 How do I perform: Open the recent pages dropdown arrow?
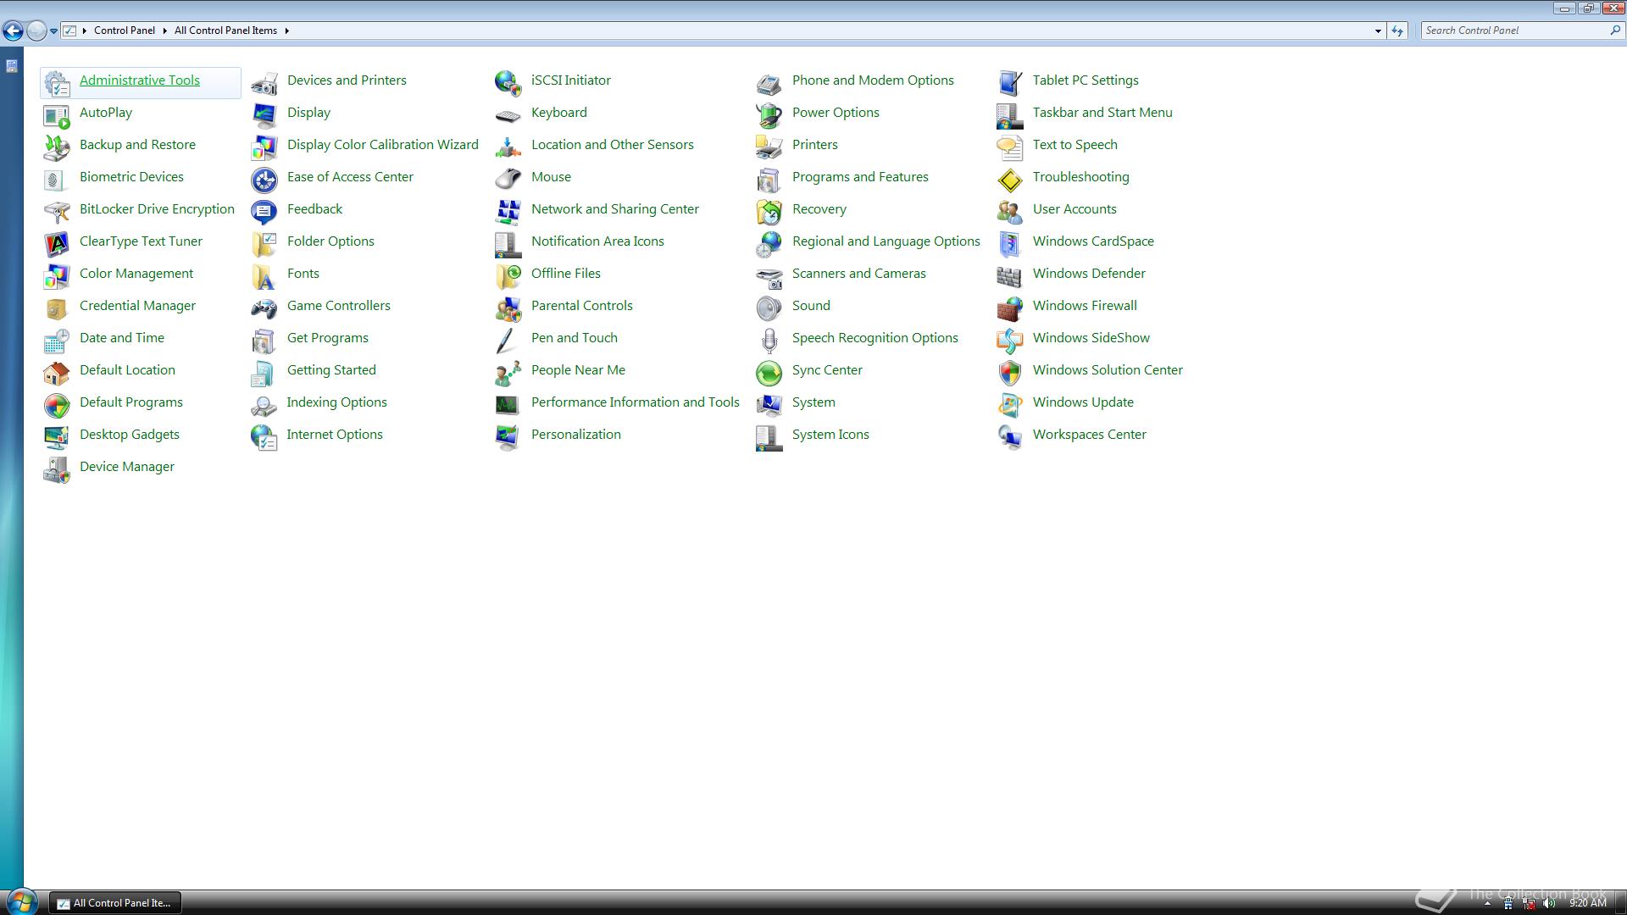53,30
